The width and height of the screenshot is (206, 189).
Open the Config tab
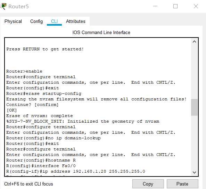pos(36,21)
